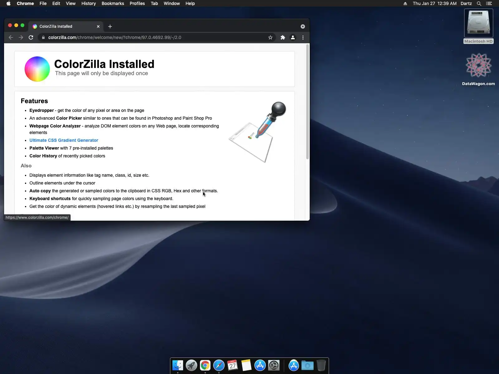Click the Color History text

click(x=43, y=156)
